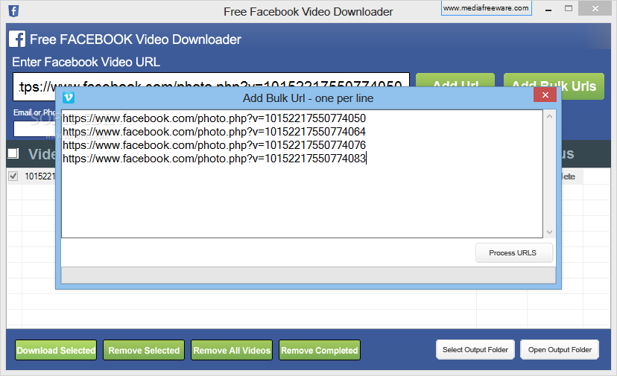Click the Facebook shield icon in title bar

pyautogui.click(x=13, y=11)
